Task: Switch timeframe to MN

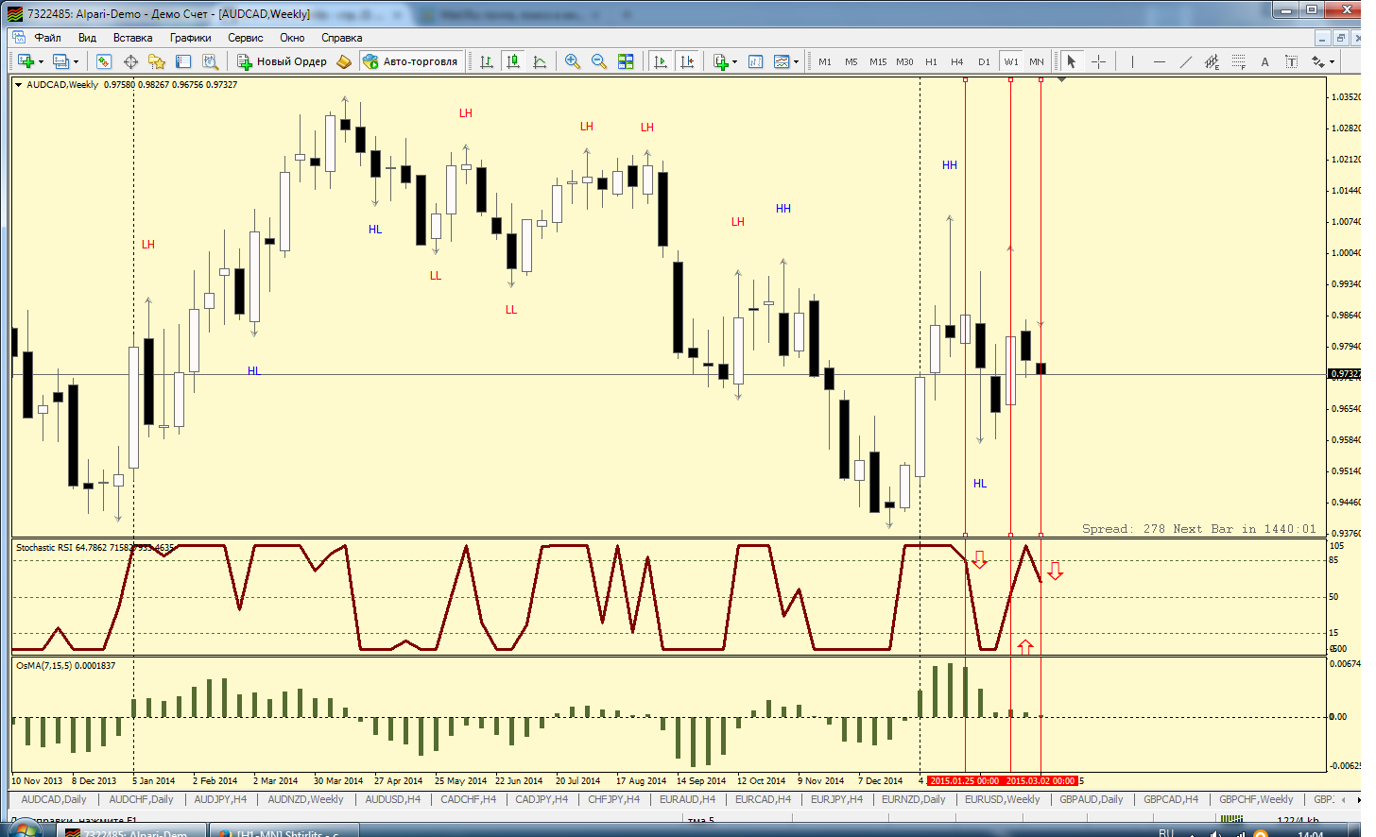Action: [1037, 61]
